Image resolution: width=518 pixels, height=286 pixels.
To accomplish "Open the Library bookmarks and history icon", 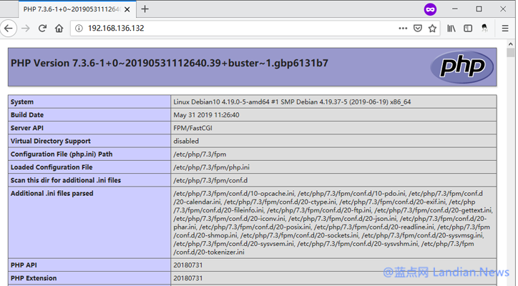I will [x=452, y=28].
